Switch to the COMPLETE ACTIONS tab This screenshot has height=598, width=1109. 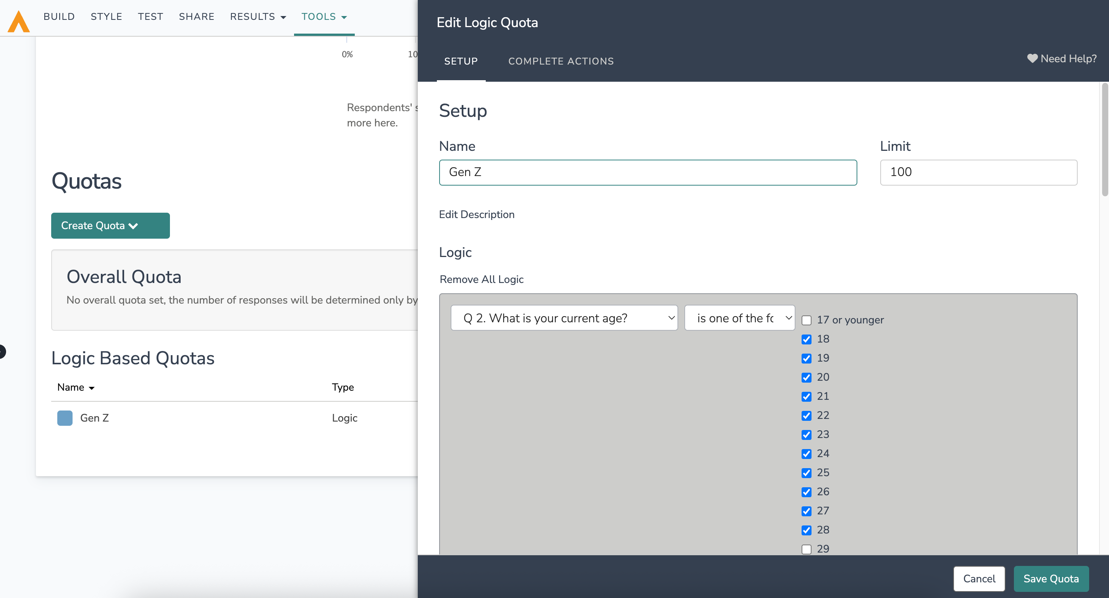561,61
